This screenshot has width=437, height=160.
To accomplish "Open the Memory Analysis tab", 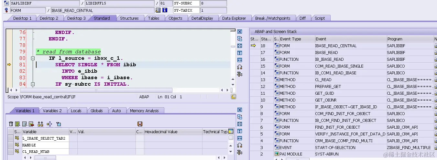I will point(144,111).
